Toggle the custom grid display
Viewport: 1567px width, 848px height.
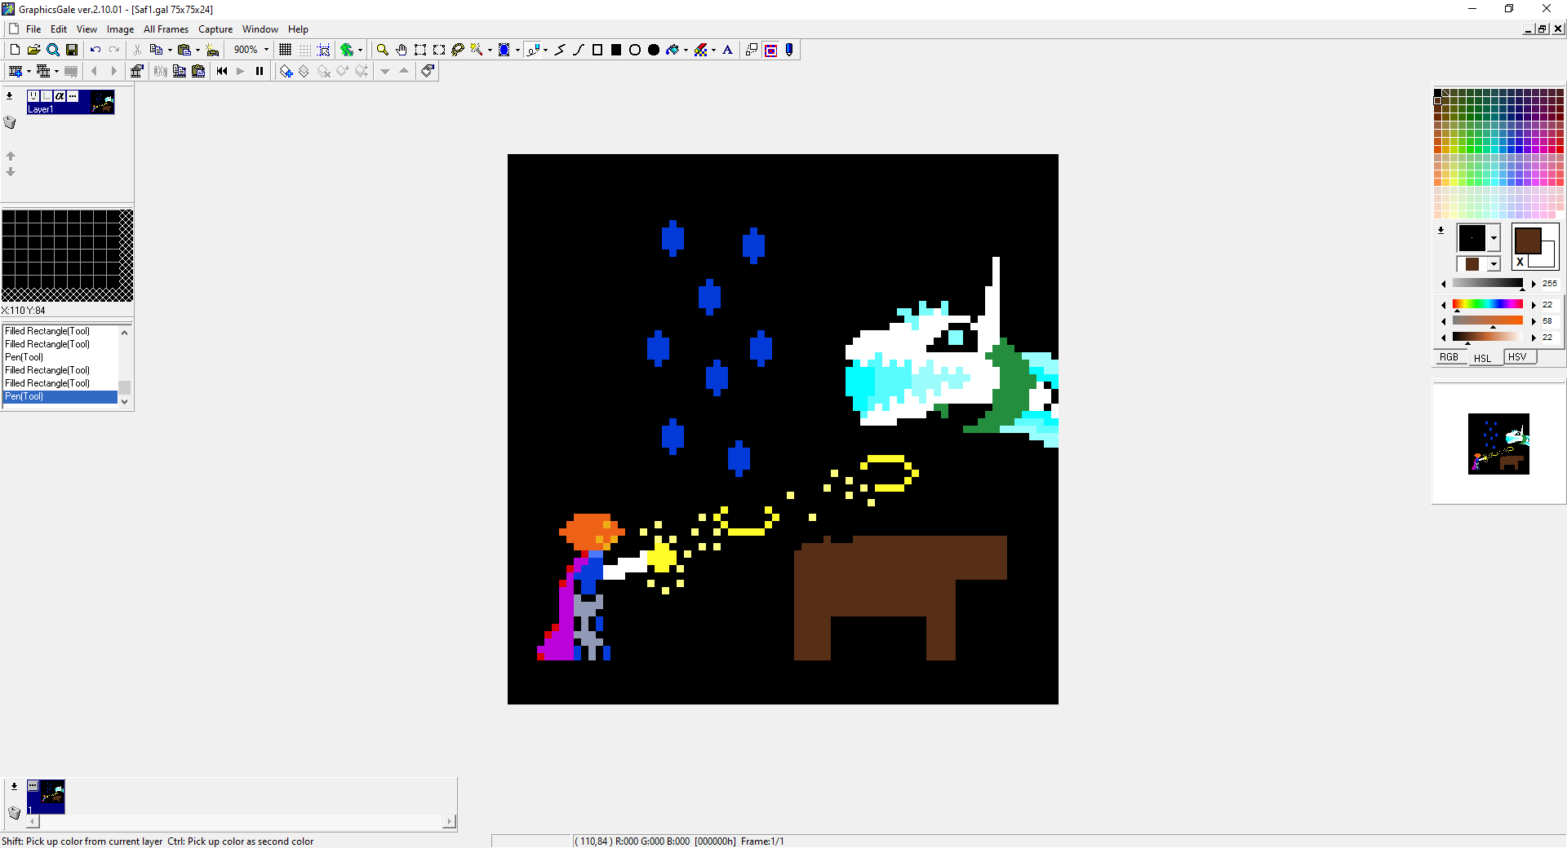click(304, 50)
